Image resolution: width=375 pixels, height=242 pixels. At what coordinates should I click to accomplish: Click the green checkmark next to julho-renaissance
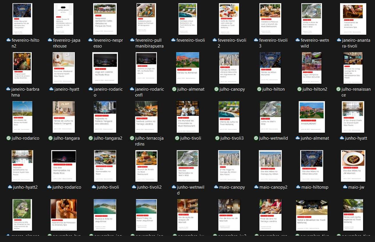338,89
